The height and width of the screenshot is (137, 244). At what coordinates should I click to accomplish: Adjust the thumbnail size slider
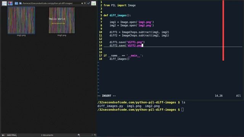(x=87, y=135)
